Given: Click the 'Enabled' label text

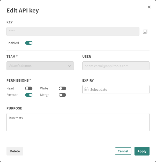Looking at the screenshot, I should (13, 43).
